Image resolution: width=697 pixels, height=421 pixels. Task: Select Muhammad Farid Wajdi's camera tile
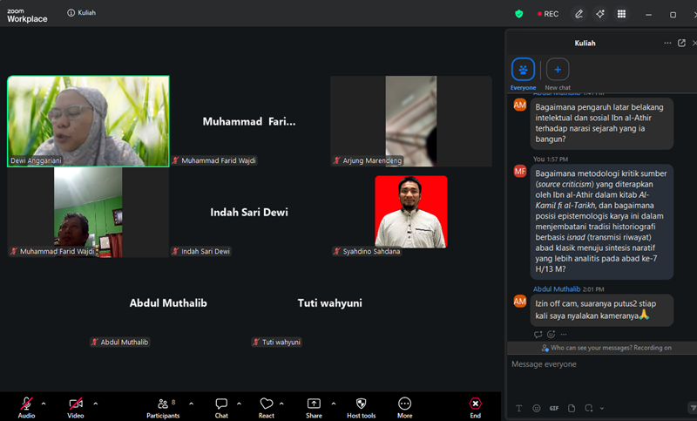(88, 212)
